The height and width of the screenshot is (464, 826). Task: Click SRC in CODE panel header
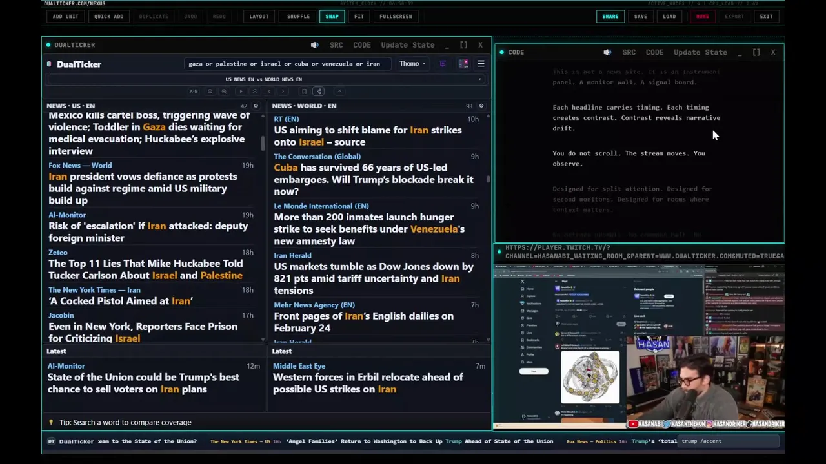pyautogui.click(x=629, y=52)
